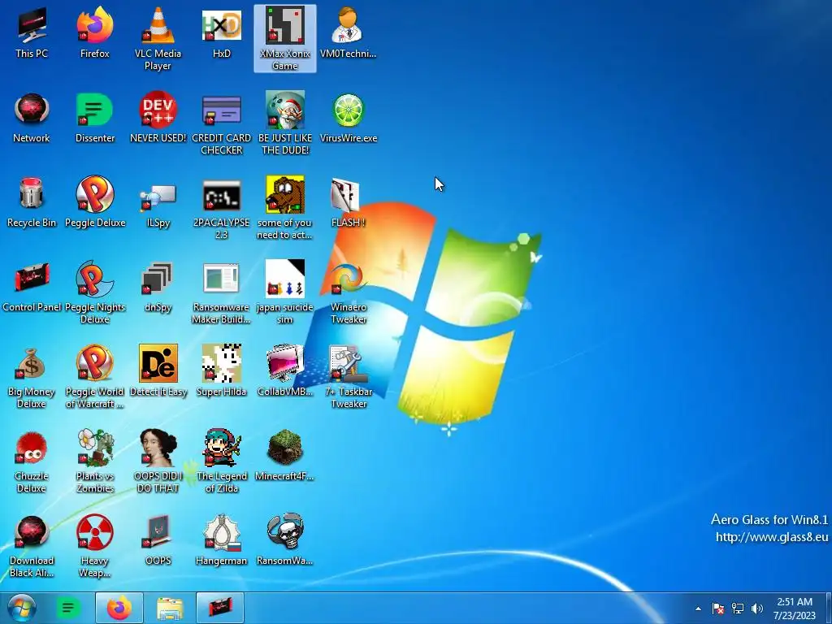This screenshot has width=832, height=624.
Task: Open the network status tray icon
Action: [x=738, y=609]
